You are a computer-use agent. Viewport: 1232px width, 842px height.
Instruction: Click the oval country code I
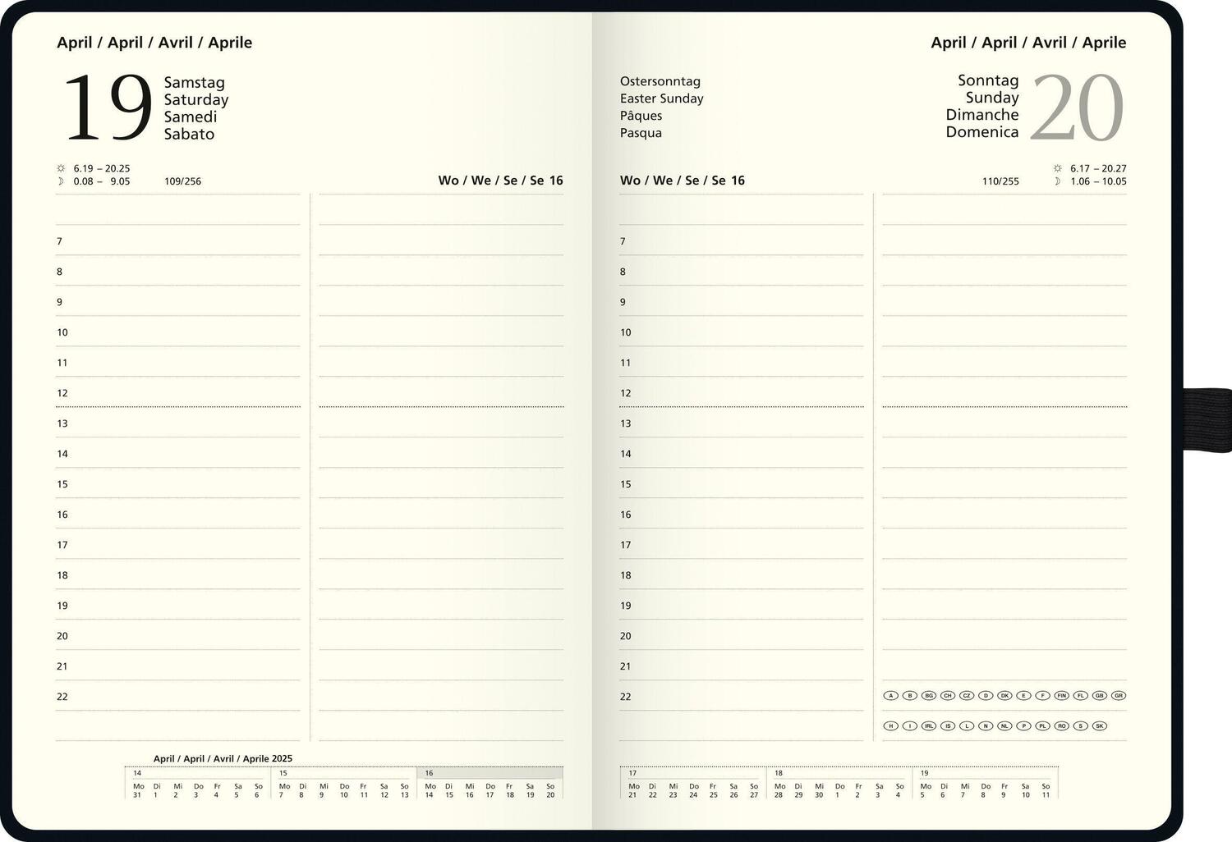[910, 726]
